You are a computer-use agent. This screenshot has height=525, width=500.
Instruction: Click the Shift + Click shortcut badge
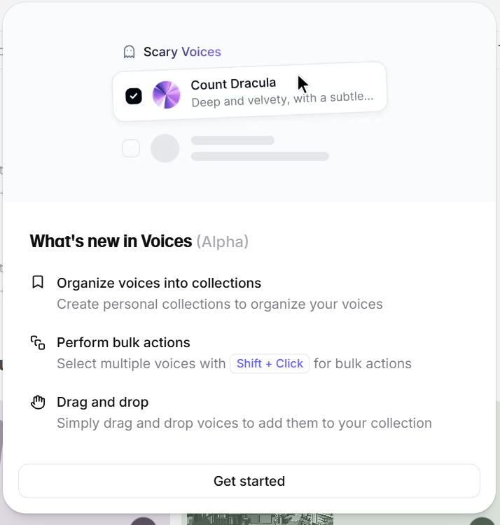coord(270,363)
